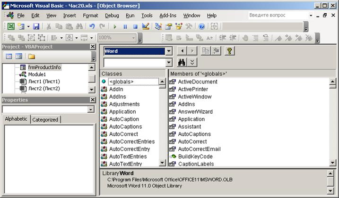The width and height of the screenshot is (339, 198).
Task: Open Project Explorer icon in toolbar
Action: [158, 26]
